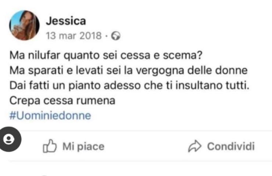
Task: Click the Condividi label
Action: (231, 146)
